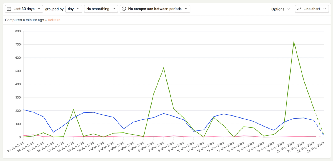This screenshot has width=333, height=161.
Task: Click chevron arrow next to Options
Action: click(x=289, y=9)
